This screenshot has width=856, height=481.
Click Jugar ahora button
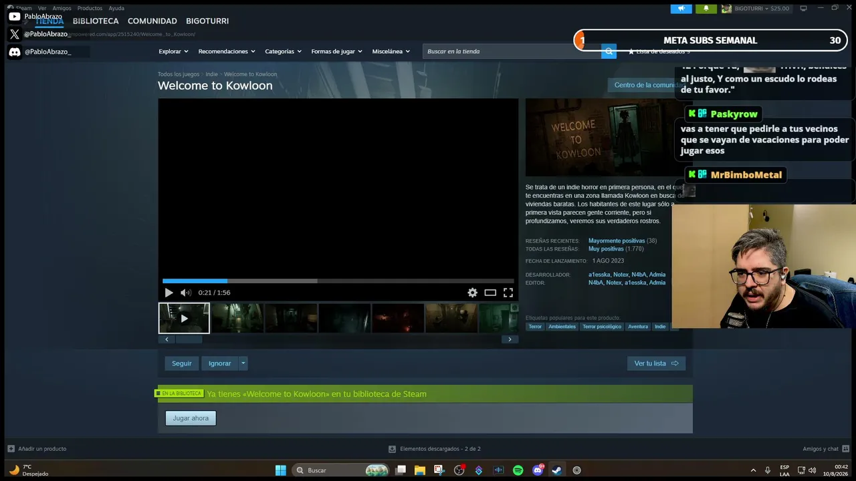click(191, 418)
